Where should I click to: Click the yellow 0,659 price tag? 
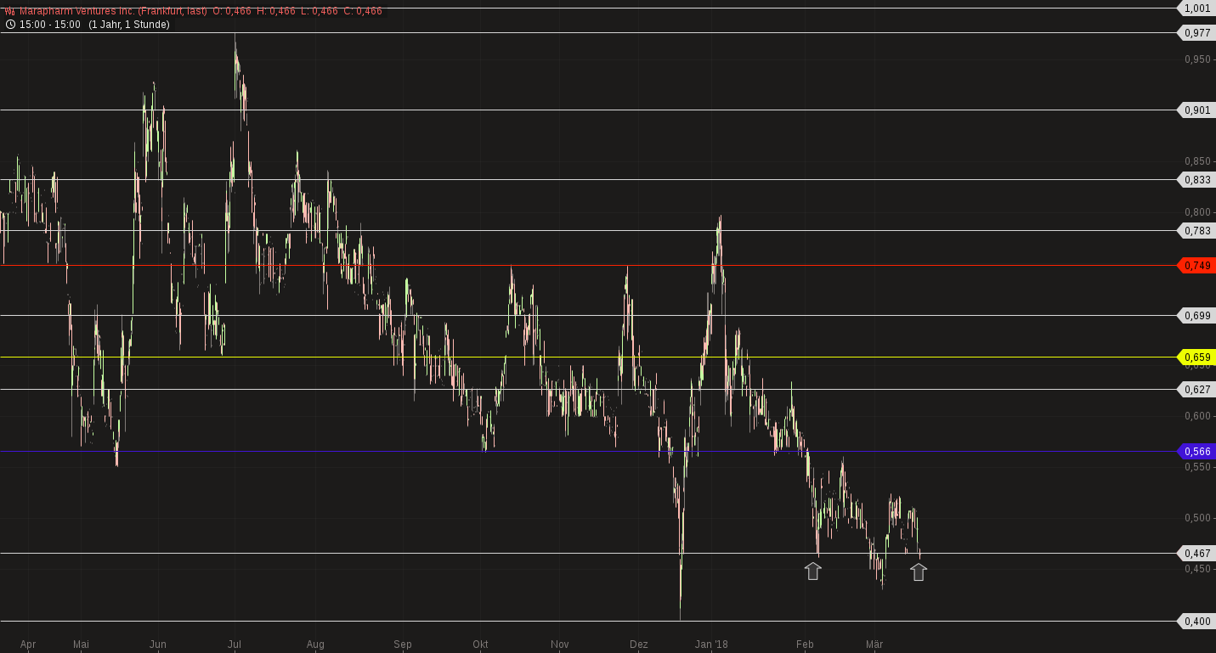pyautogui.click(x=1196, y=357)
